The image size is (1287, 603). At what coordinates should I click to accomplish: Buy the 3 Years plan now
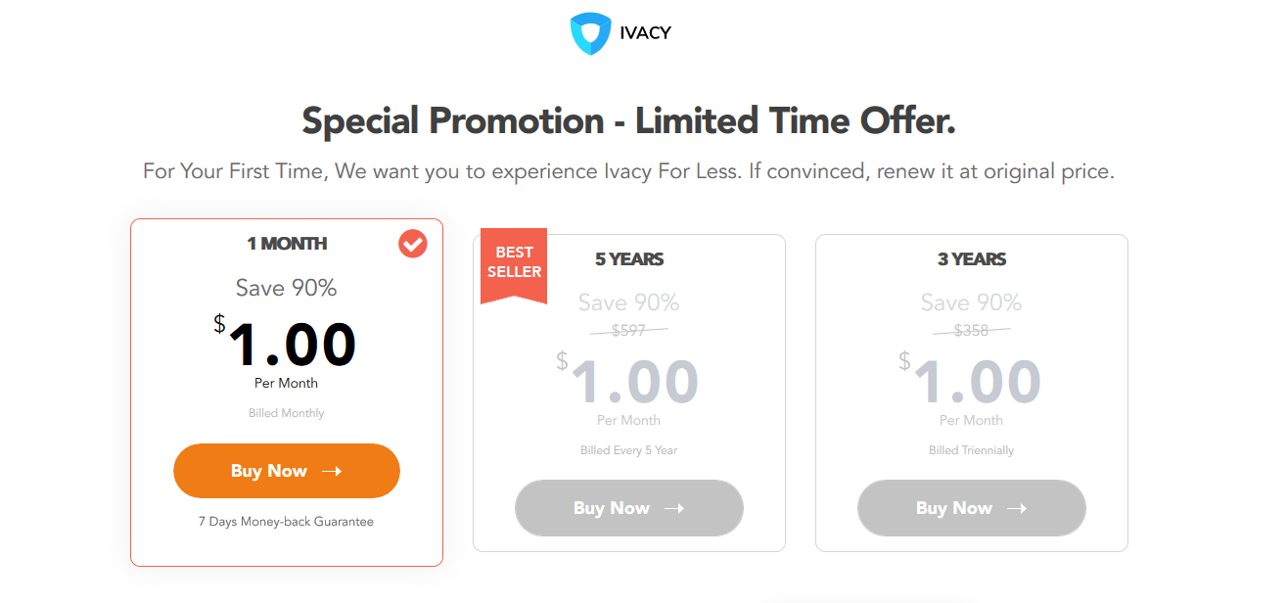point(972,508)
